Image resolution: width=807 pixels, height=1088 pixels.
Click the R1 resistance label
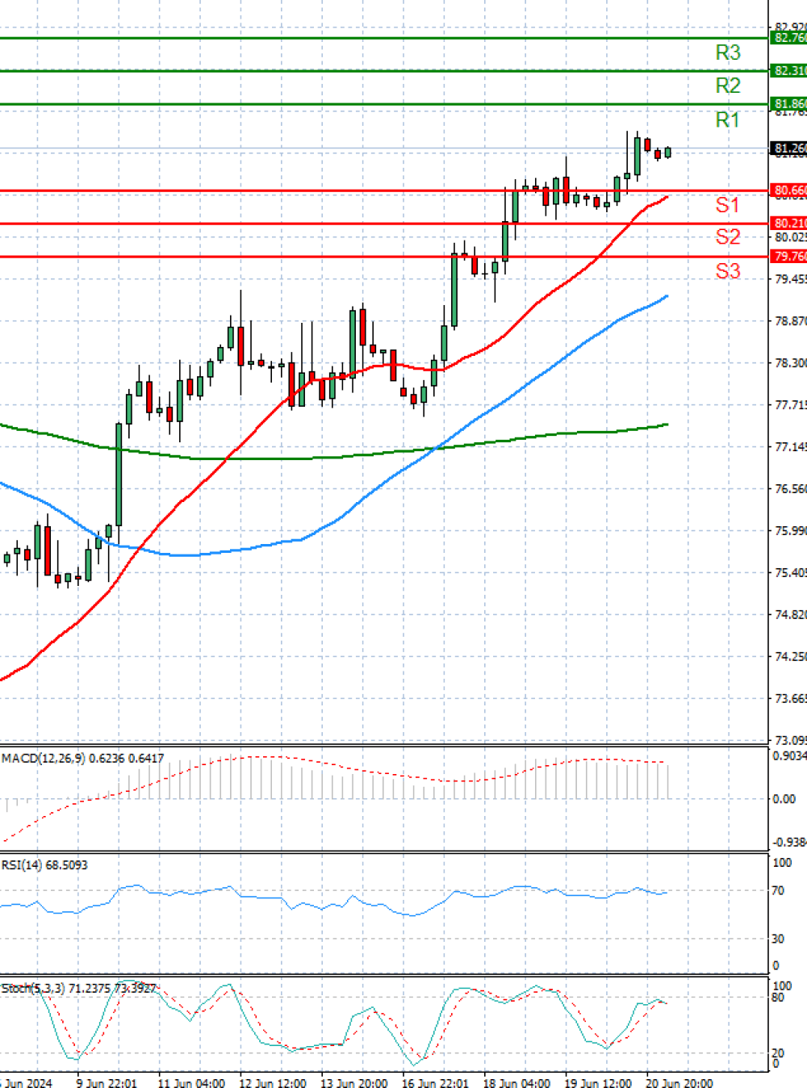(727, 119)
